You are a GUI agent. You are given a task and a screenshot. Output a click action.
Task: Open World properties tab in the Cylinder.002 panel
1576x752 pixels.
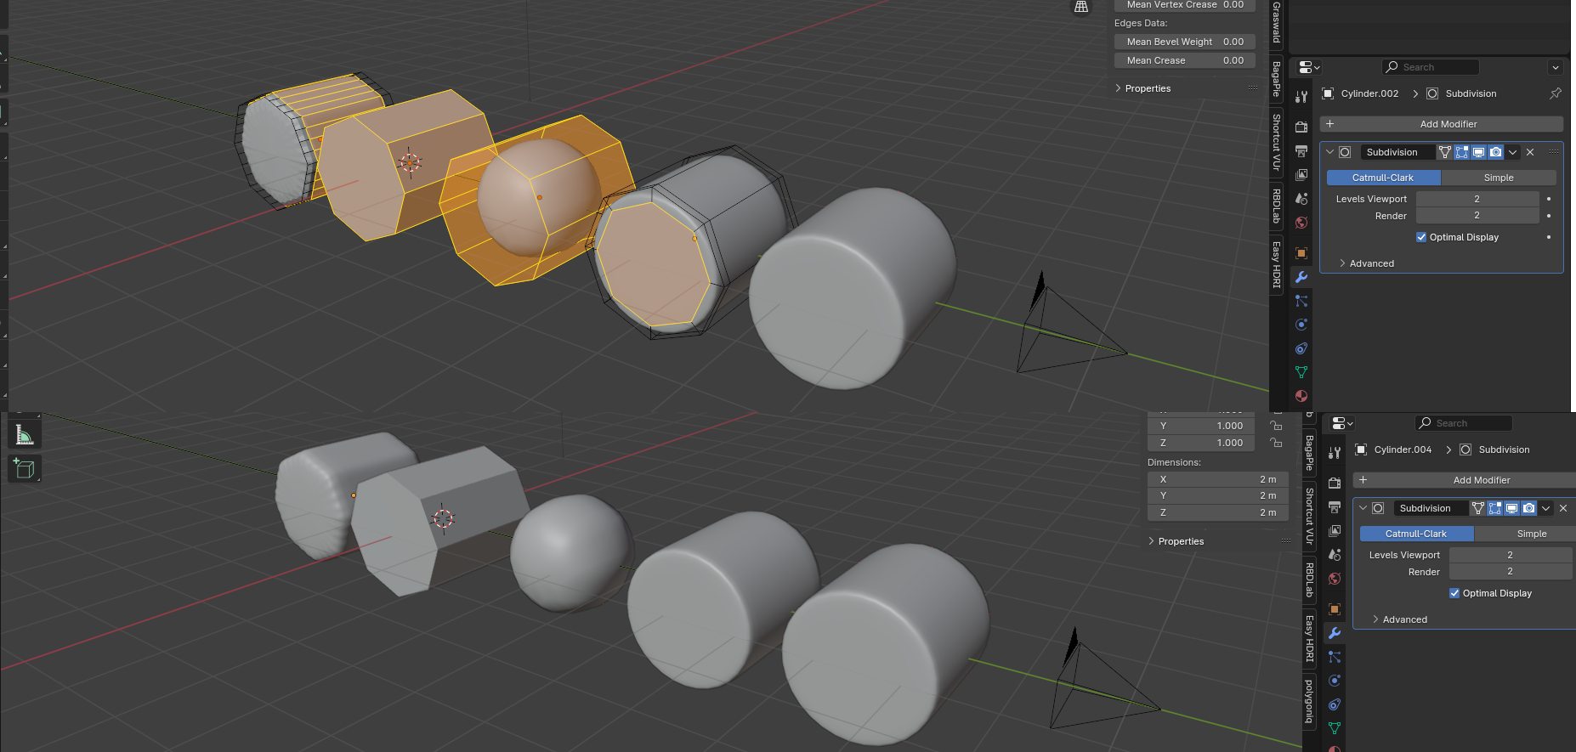(1301, 223)
